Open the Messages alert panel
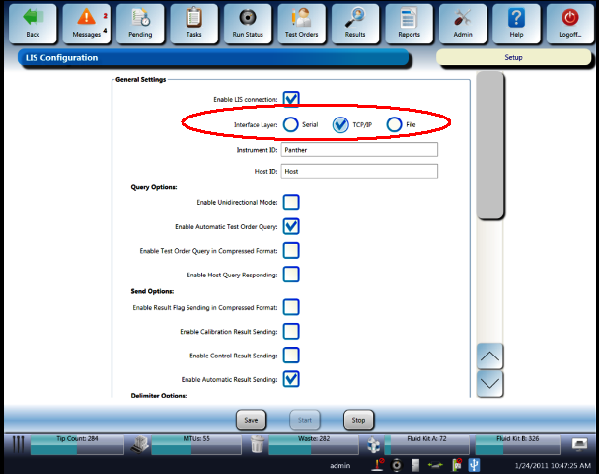The width and height of the screenshot is (599, 474). 87,24
